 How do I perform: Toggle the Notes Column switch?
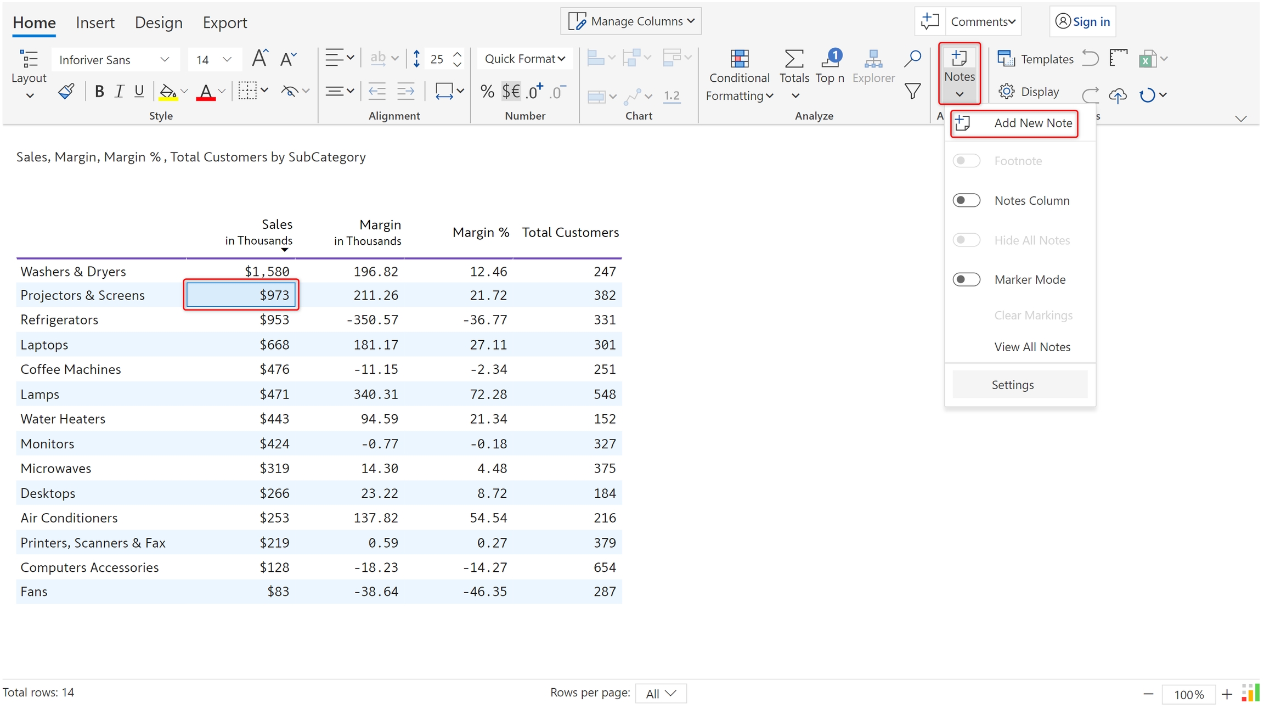(x=967, y=200)
